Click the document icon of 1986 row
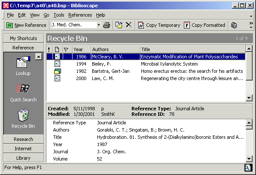The width and height of the screenshot is (256, 175). point(57,57)
